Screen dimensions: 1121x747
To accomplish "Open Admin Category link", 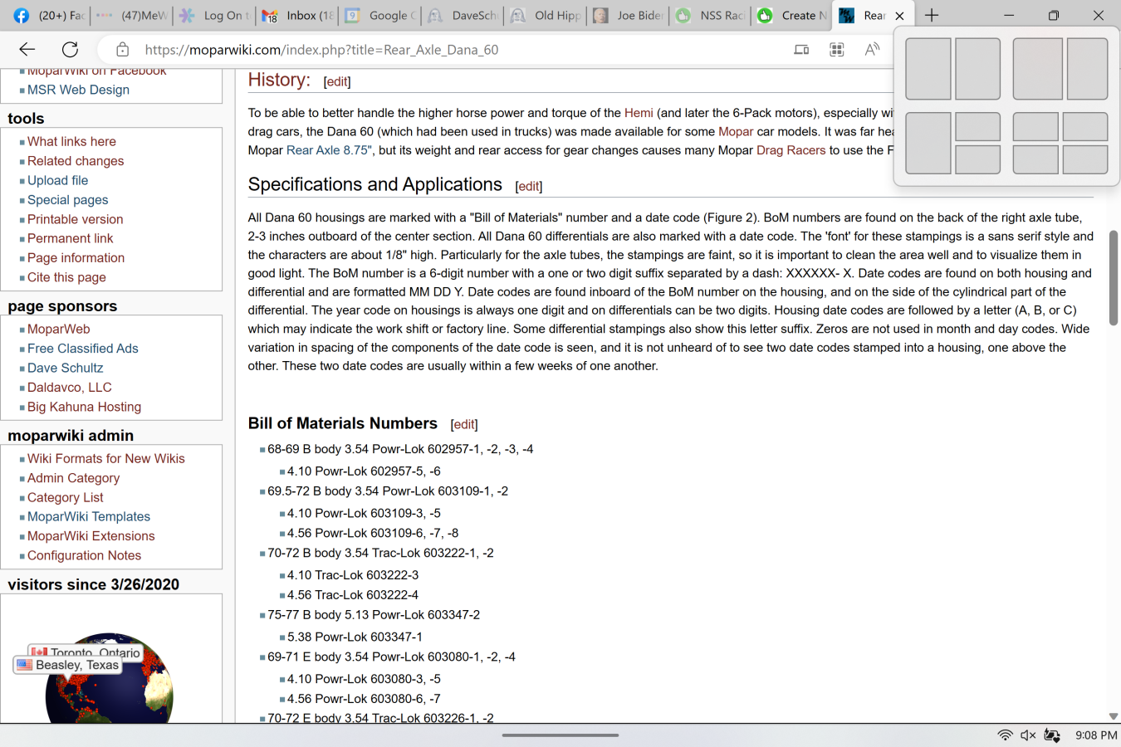I will 73,478.
